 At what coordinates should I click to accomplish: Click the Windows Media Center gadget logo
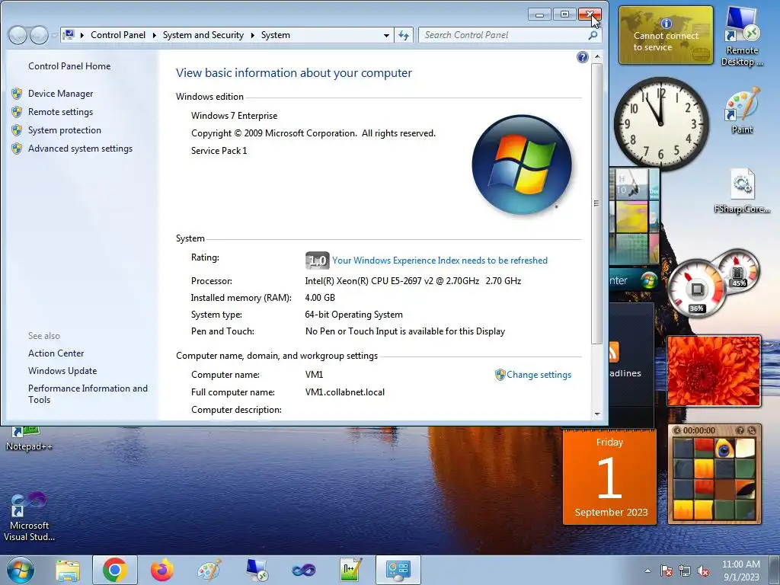coord(649,280)
